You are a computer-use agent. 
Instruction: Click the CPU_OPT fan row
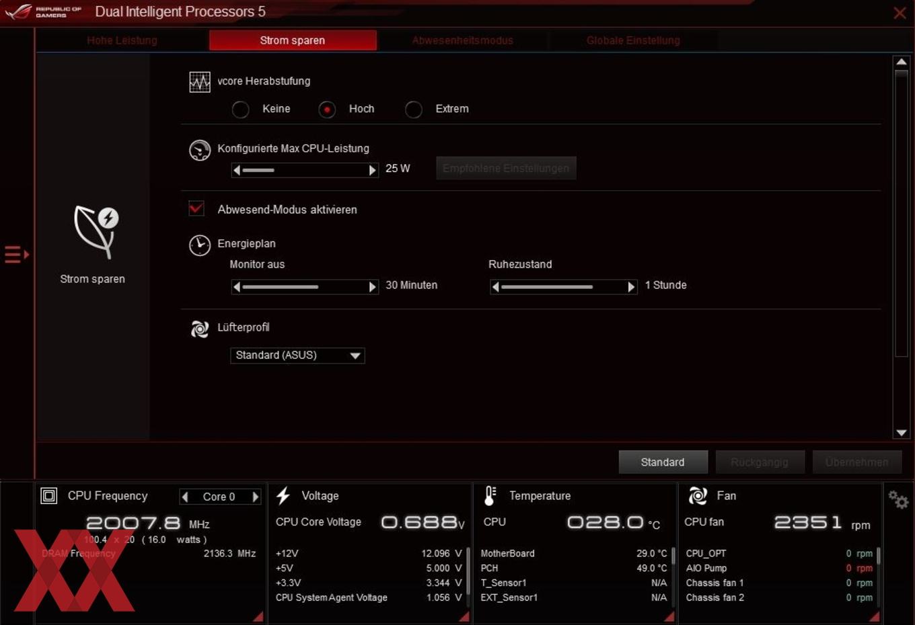pos(779,554)
